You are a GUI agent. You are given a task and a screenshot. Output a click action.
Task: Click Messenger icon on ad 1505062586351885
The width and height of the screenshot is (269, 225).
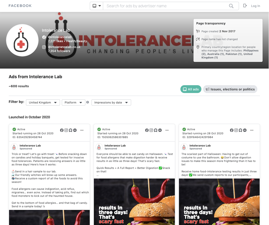pos(160,130)
